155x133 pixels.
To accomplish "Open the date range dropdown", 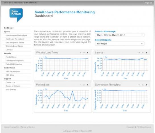I will [120, 35].
